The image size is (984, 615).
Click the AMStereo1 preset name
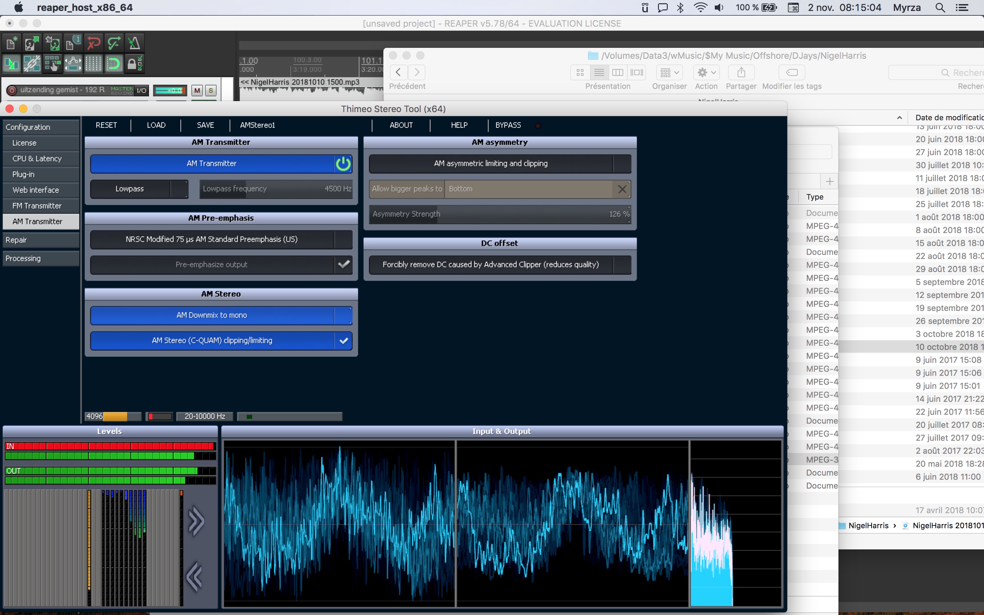pos(257,125)
